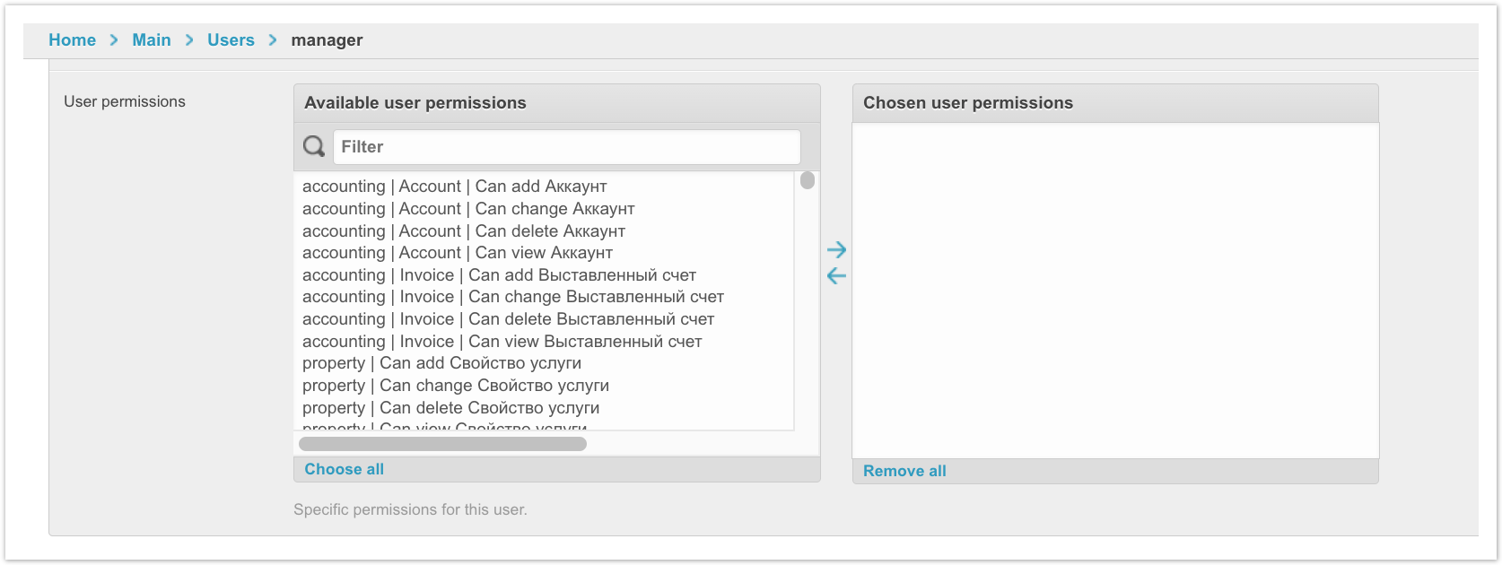This screenshot has width=1502, height=565.
Task: Select 'Account | Can view Аккаунт' permission
Action: click(457, 253)
